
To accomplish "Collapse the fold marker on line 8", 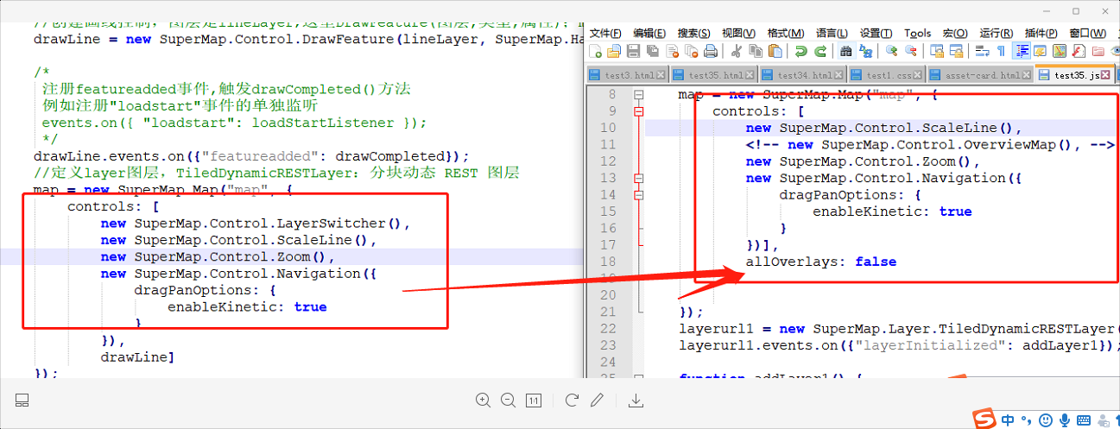I will (639, 94).
